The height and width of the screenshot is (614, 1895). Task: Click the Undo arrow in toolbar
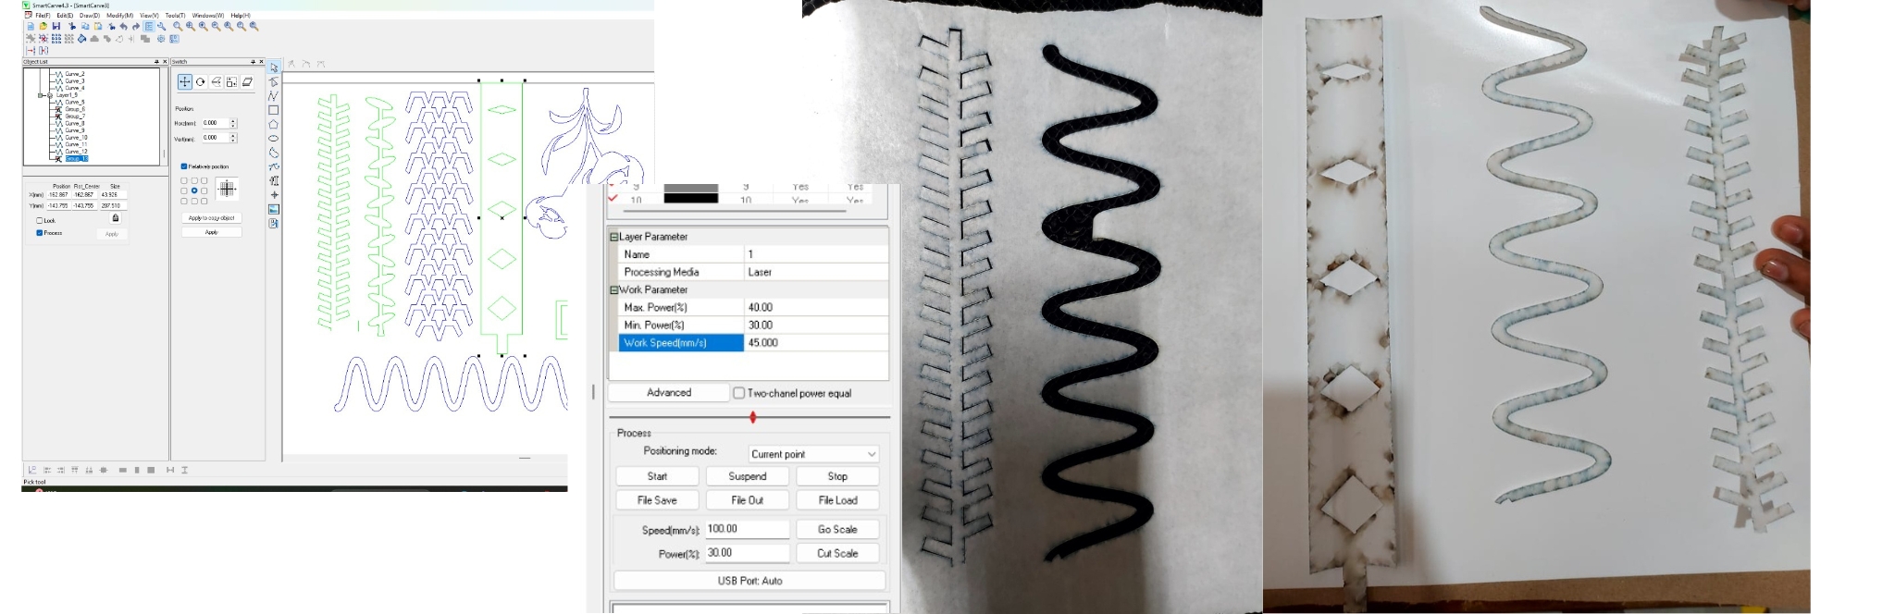(x=123, y=27)
